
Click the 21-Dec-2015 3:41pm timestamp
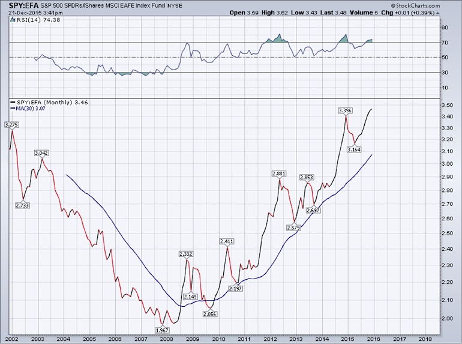pyautogui.click(x=35, y=13)
